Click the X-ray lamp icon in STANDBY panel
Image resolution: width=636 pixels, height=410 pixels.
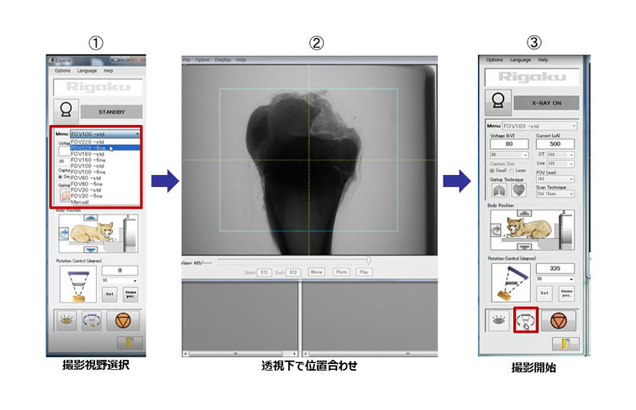coord(66,110)
